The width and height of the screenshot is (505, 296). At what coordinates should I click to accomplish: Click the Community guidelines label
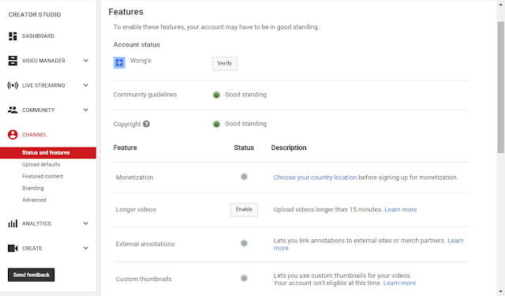coord(145,95)
